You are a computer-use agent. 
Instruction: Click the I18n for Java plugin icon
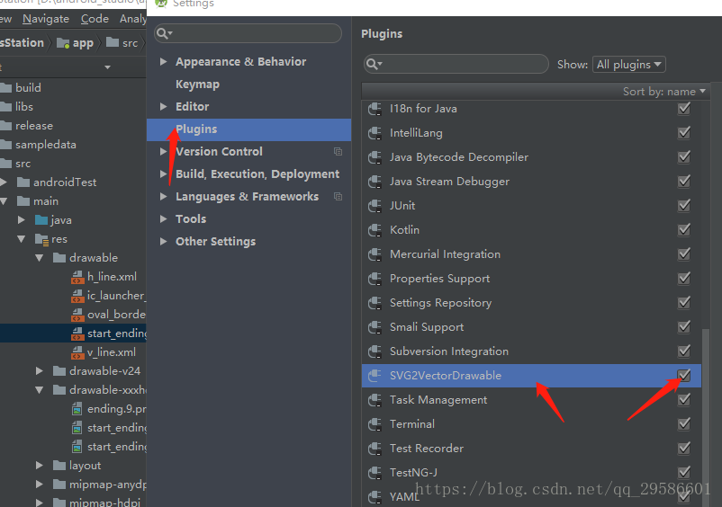click(375, 109)
